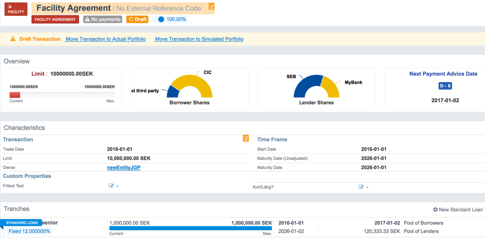Click the No External Reference Code text
This screenshot has width=485, height=239.
tap(159, 9)
